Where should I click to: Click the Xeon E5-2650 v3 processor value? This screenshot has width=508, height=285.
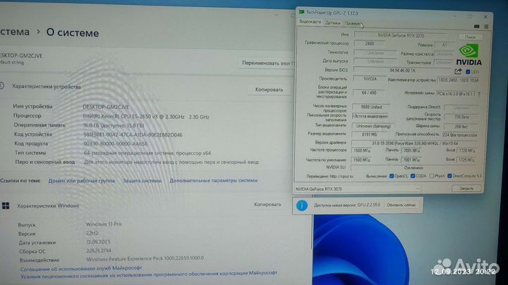point(146,117)
